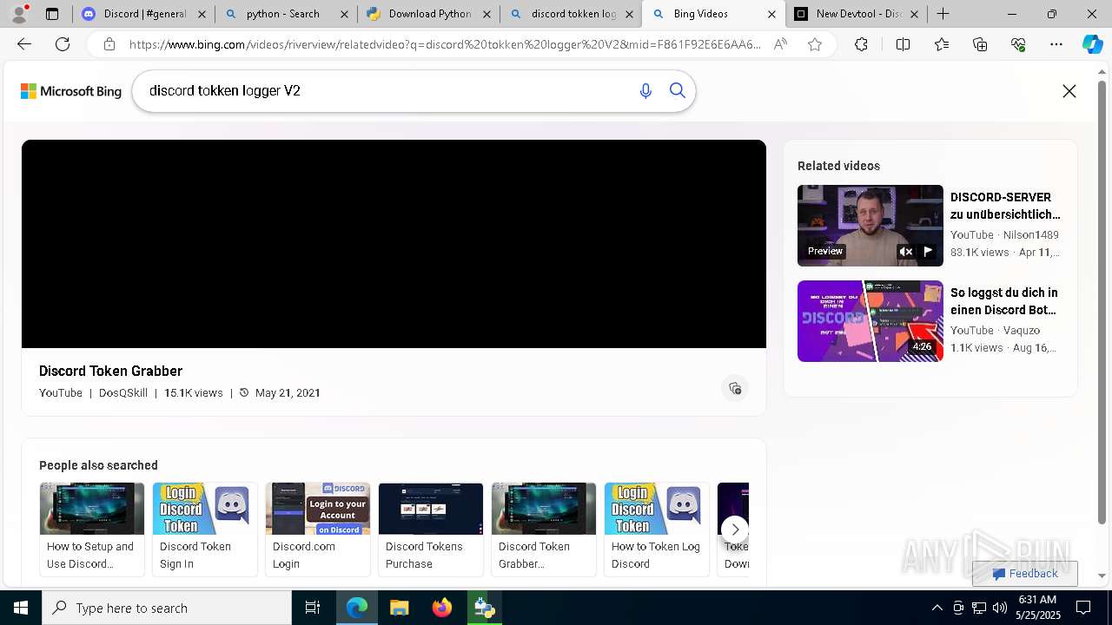Toggle split screen view

pyautogui.click(x=903, y=44)
